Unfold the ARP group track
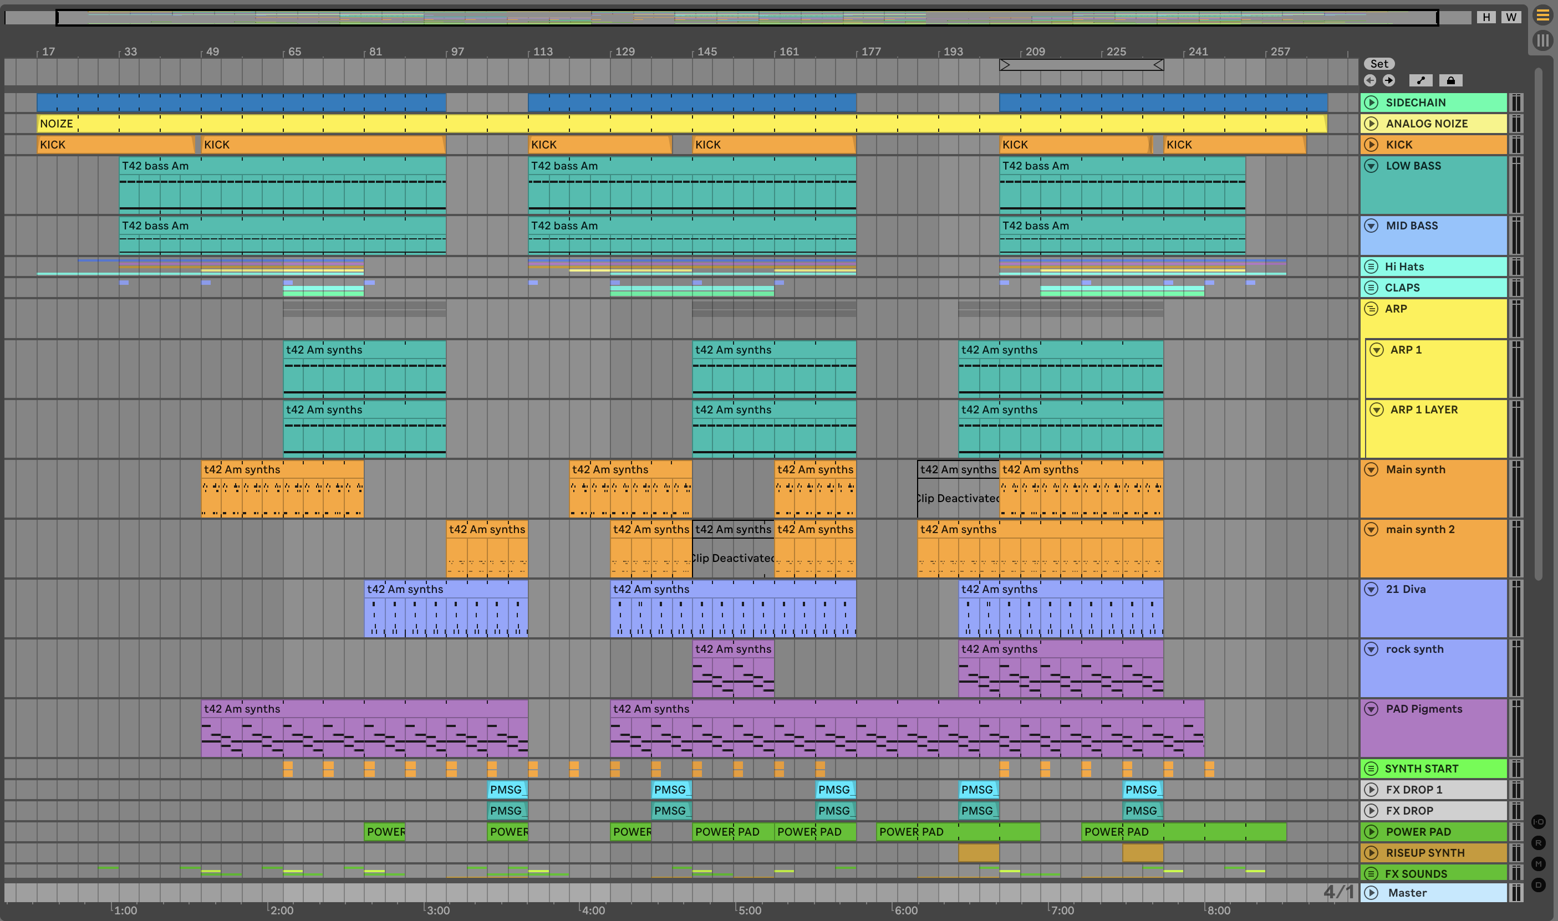1558x921 pixels. tap(1371, 309)
